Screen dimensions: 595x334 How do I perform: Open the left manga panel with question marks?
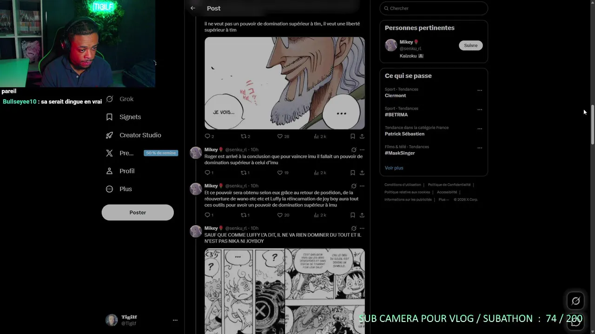245,291
